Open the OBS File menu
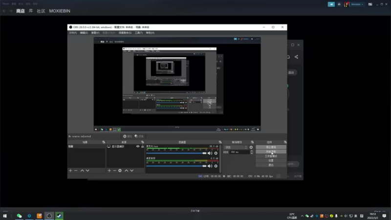Viewport: 391px width, 220px height. click(x=73, y=33)
